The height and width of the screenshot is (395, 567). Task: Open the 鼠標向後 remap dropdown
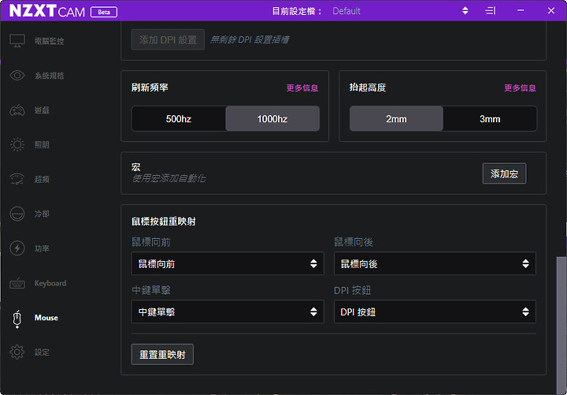coord(435,263)
